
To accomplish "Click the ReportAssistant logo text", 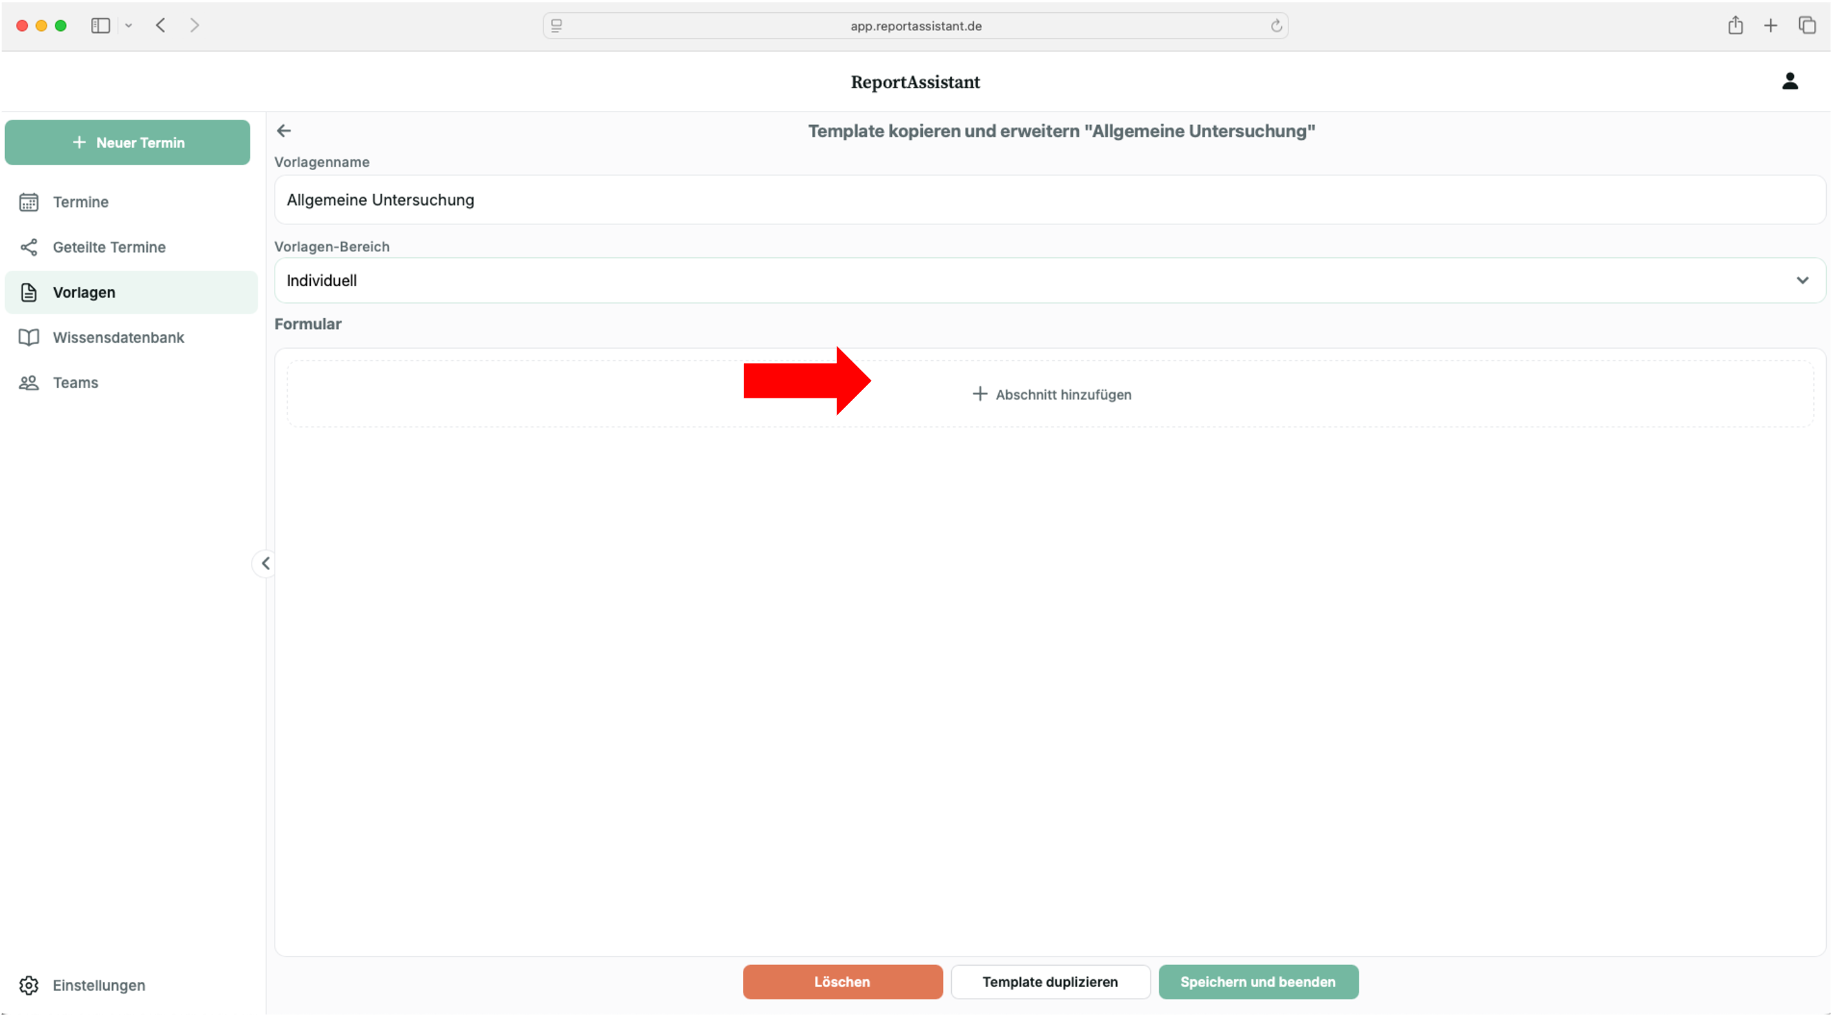I will (915, 82).
